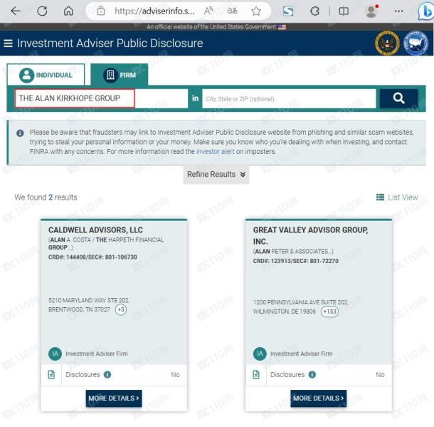Click the Investment Adviser Public Disclosure title
This screenshot has width=434, height=427.
point(110,43)
